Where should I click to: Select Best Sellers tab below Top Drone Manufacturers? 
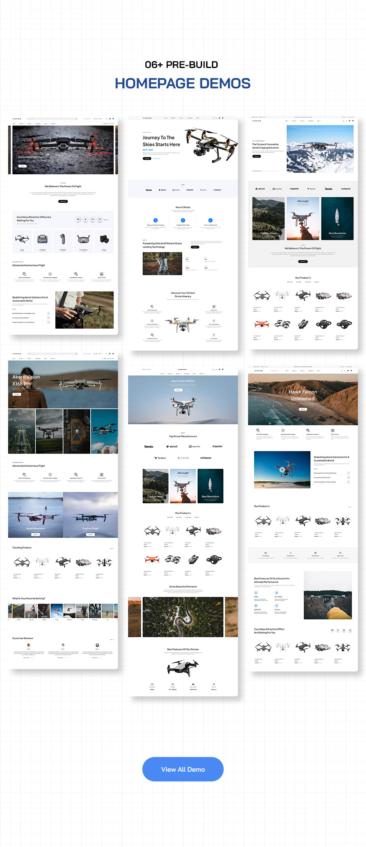tap(179, 517)
